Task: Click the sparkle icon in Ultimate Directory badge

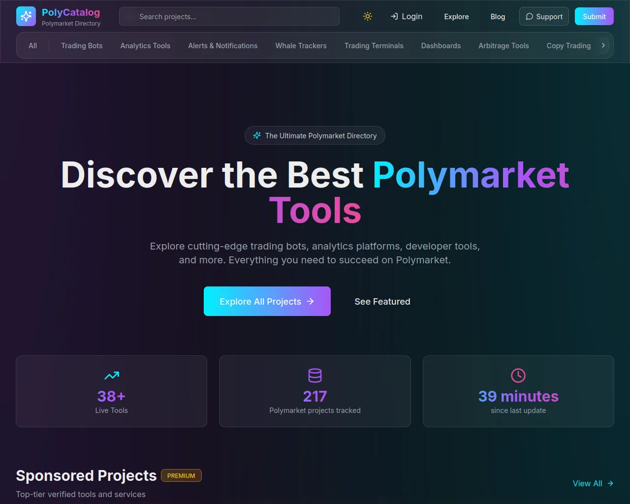Action: [257, 135]
